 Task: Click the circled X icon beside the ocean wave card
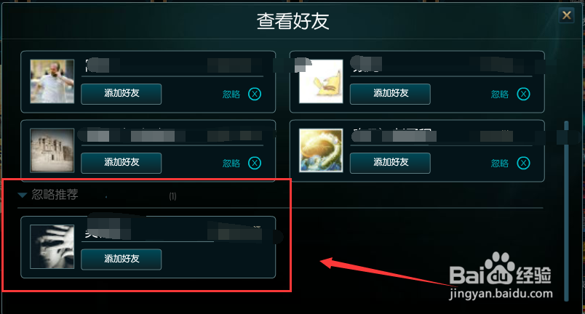point(523,163)
